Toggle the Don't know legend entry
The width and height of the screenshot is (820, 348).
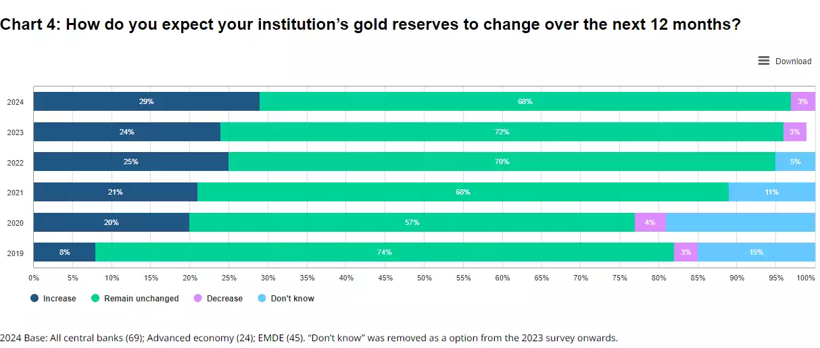[292, 298]
